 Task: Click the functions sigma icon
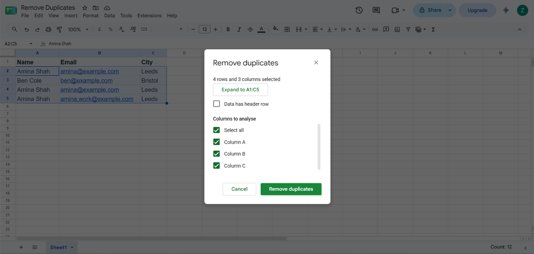click(433, 30)
